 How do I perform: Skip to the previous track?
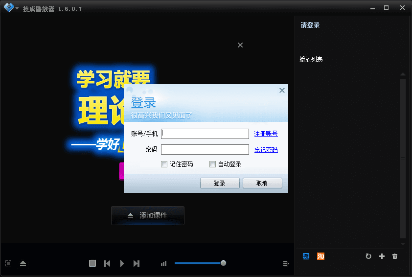coord(107,263)
